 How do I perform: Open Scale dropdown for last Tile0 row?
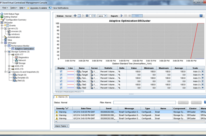coord(203,88)
